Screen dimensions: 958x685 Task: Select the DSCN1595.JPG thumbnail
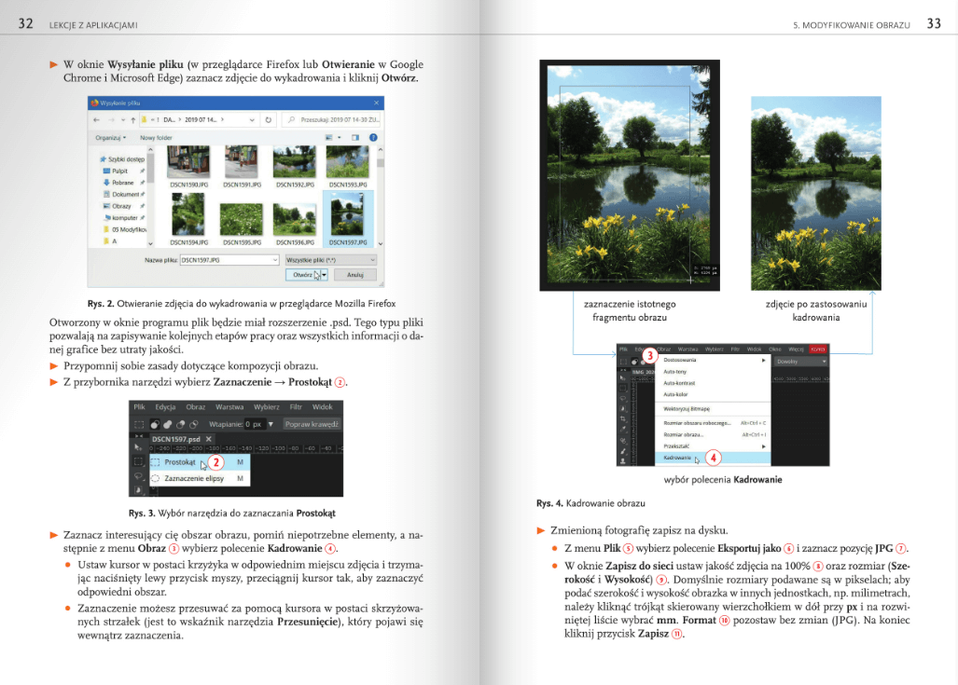point(242,220)
